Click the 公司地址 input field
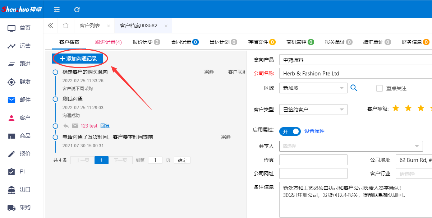This screenshot has height=218, width=432. tap(414, 160)
